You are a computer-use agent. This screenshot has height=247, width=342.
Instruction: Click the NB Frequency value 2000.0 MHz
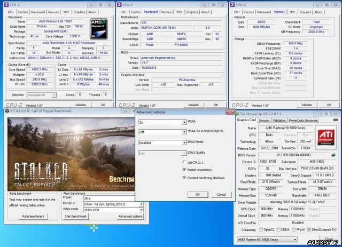316,32
